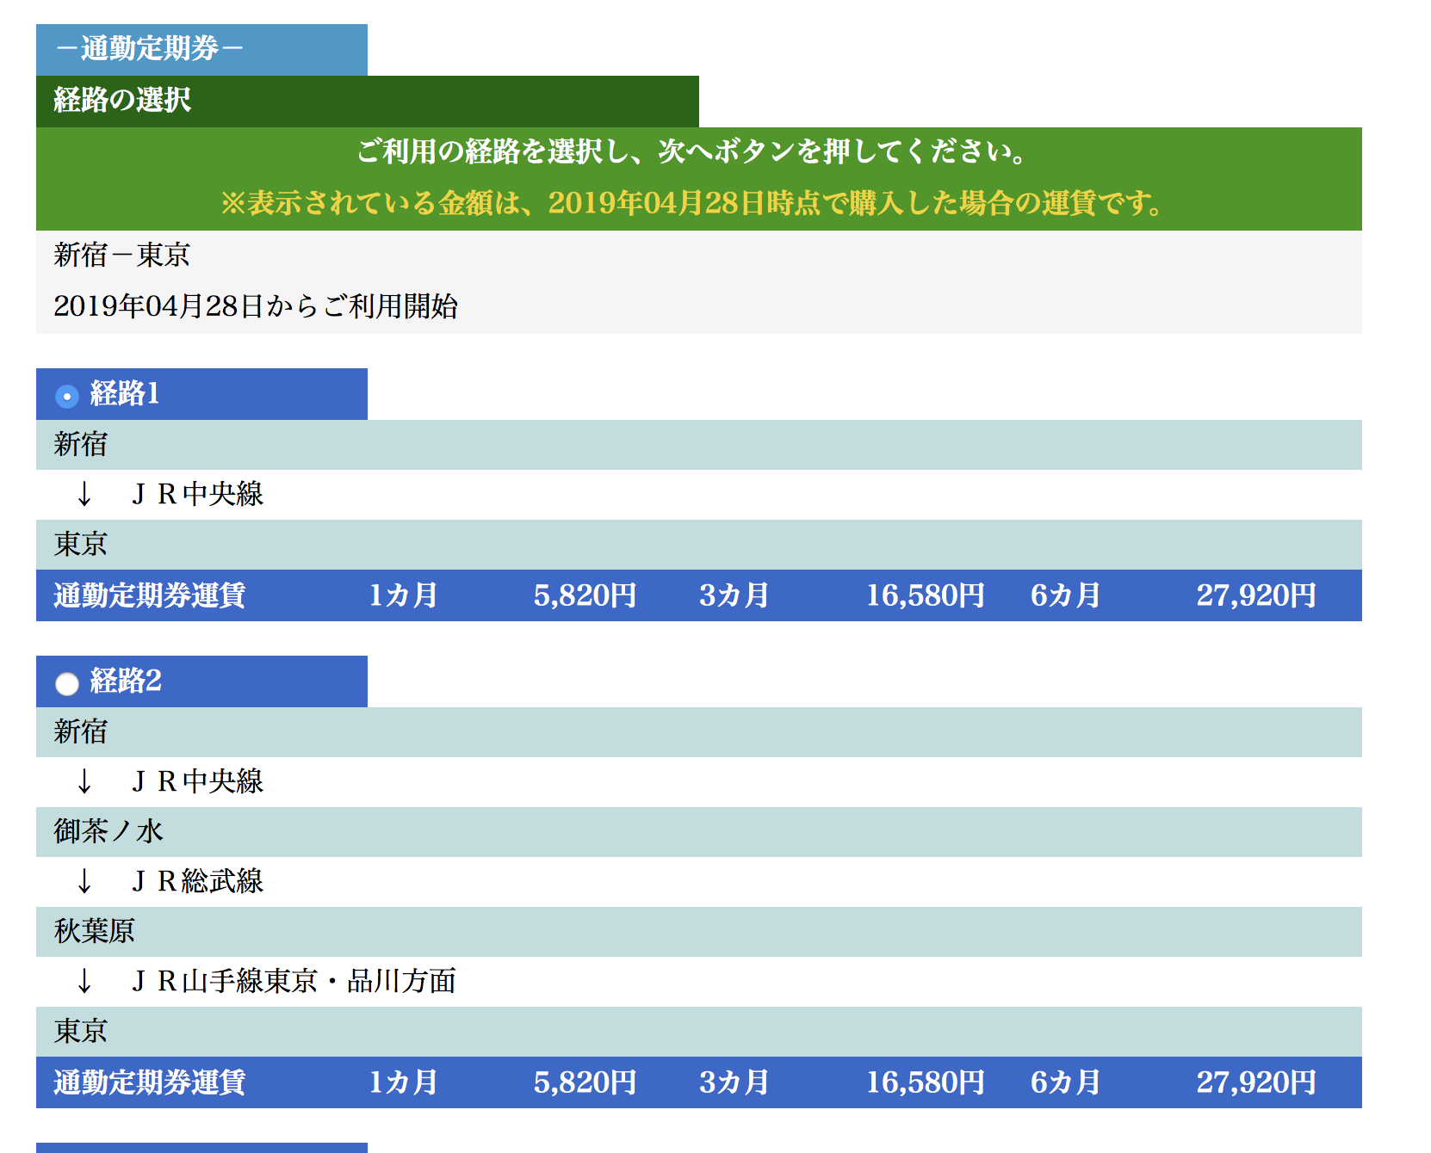Click the down arrow beside ＪＲ総武線
1431x1153 pixels.
84,881
